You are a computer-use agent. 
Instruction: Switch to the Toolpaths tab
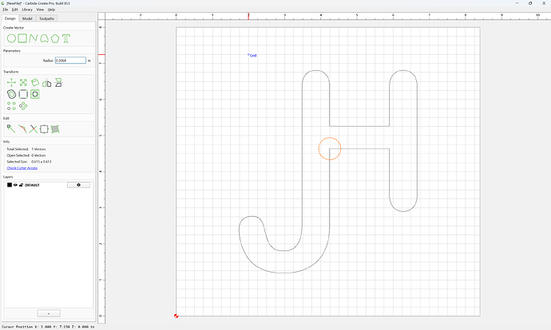click(47, 18)
